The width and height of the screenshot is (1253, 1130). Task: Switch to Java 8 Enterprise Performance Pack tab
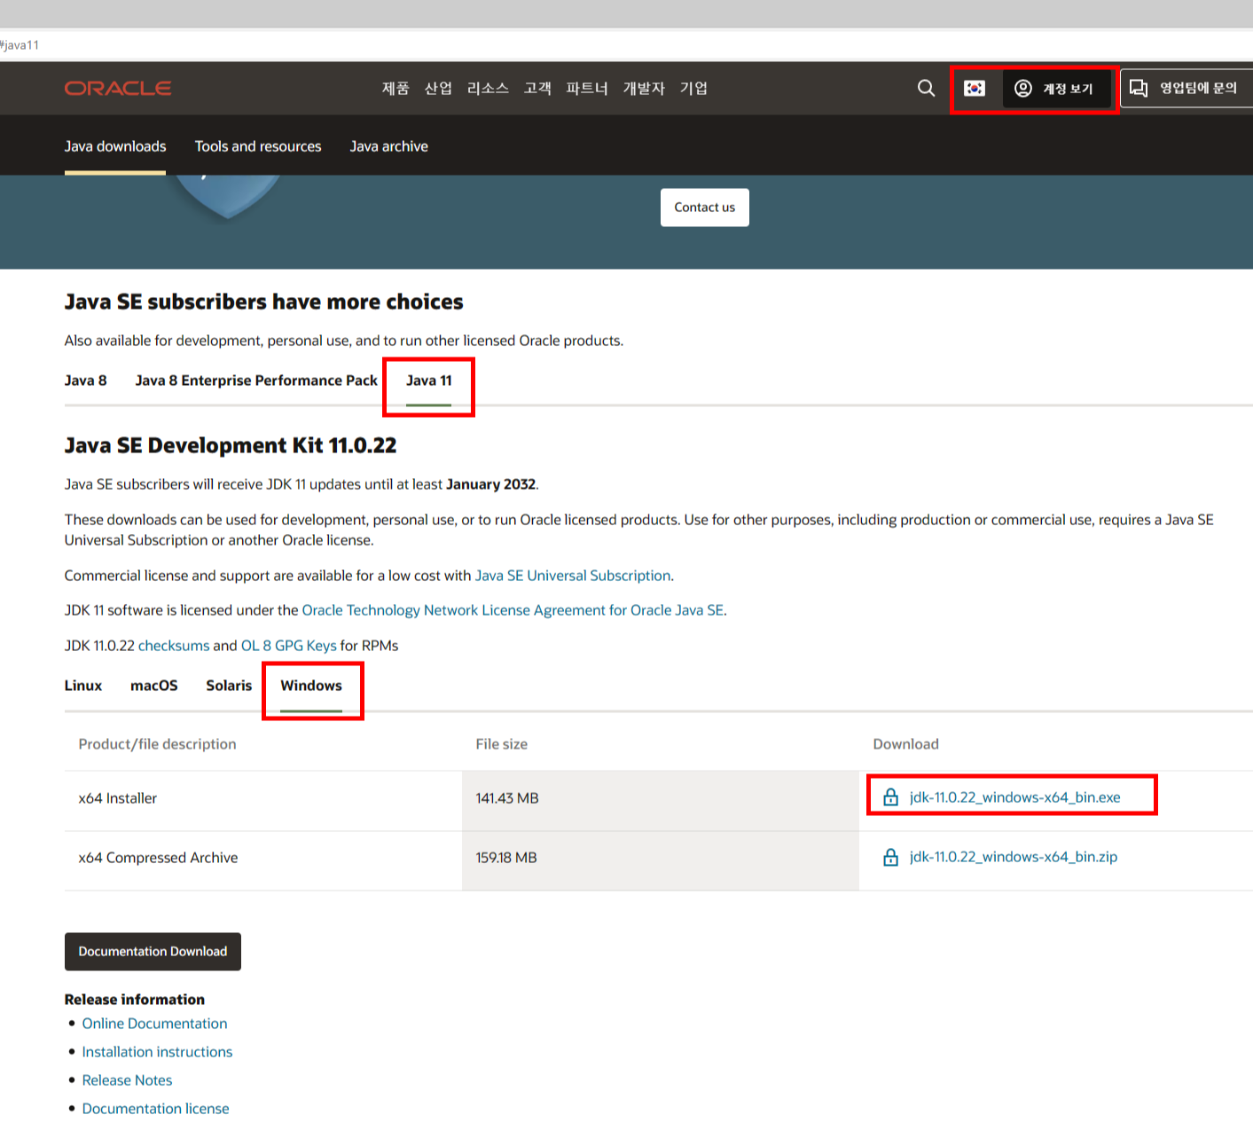[x=256, y=381]
